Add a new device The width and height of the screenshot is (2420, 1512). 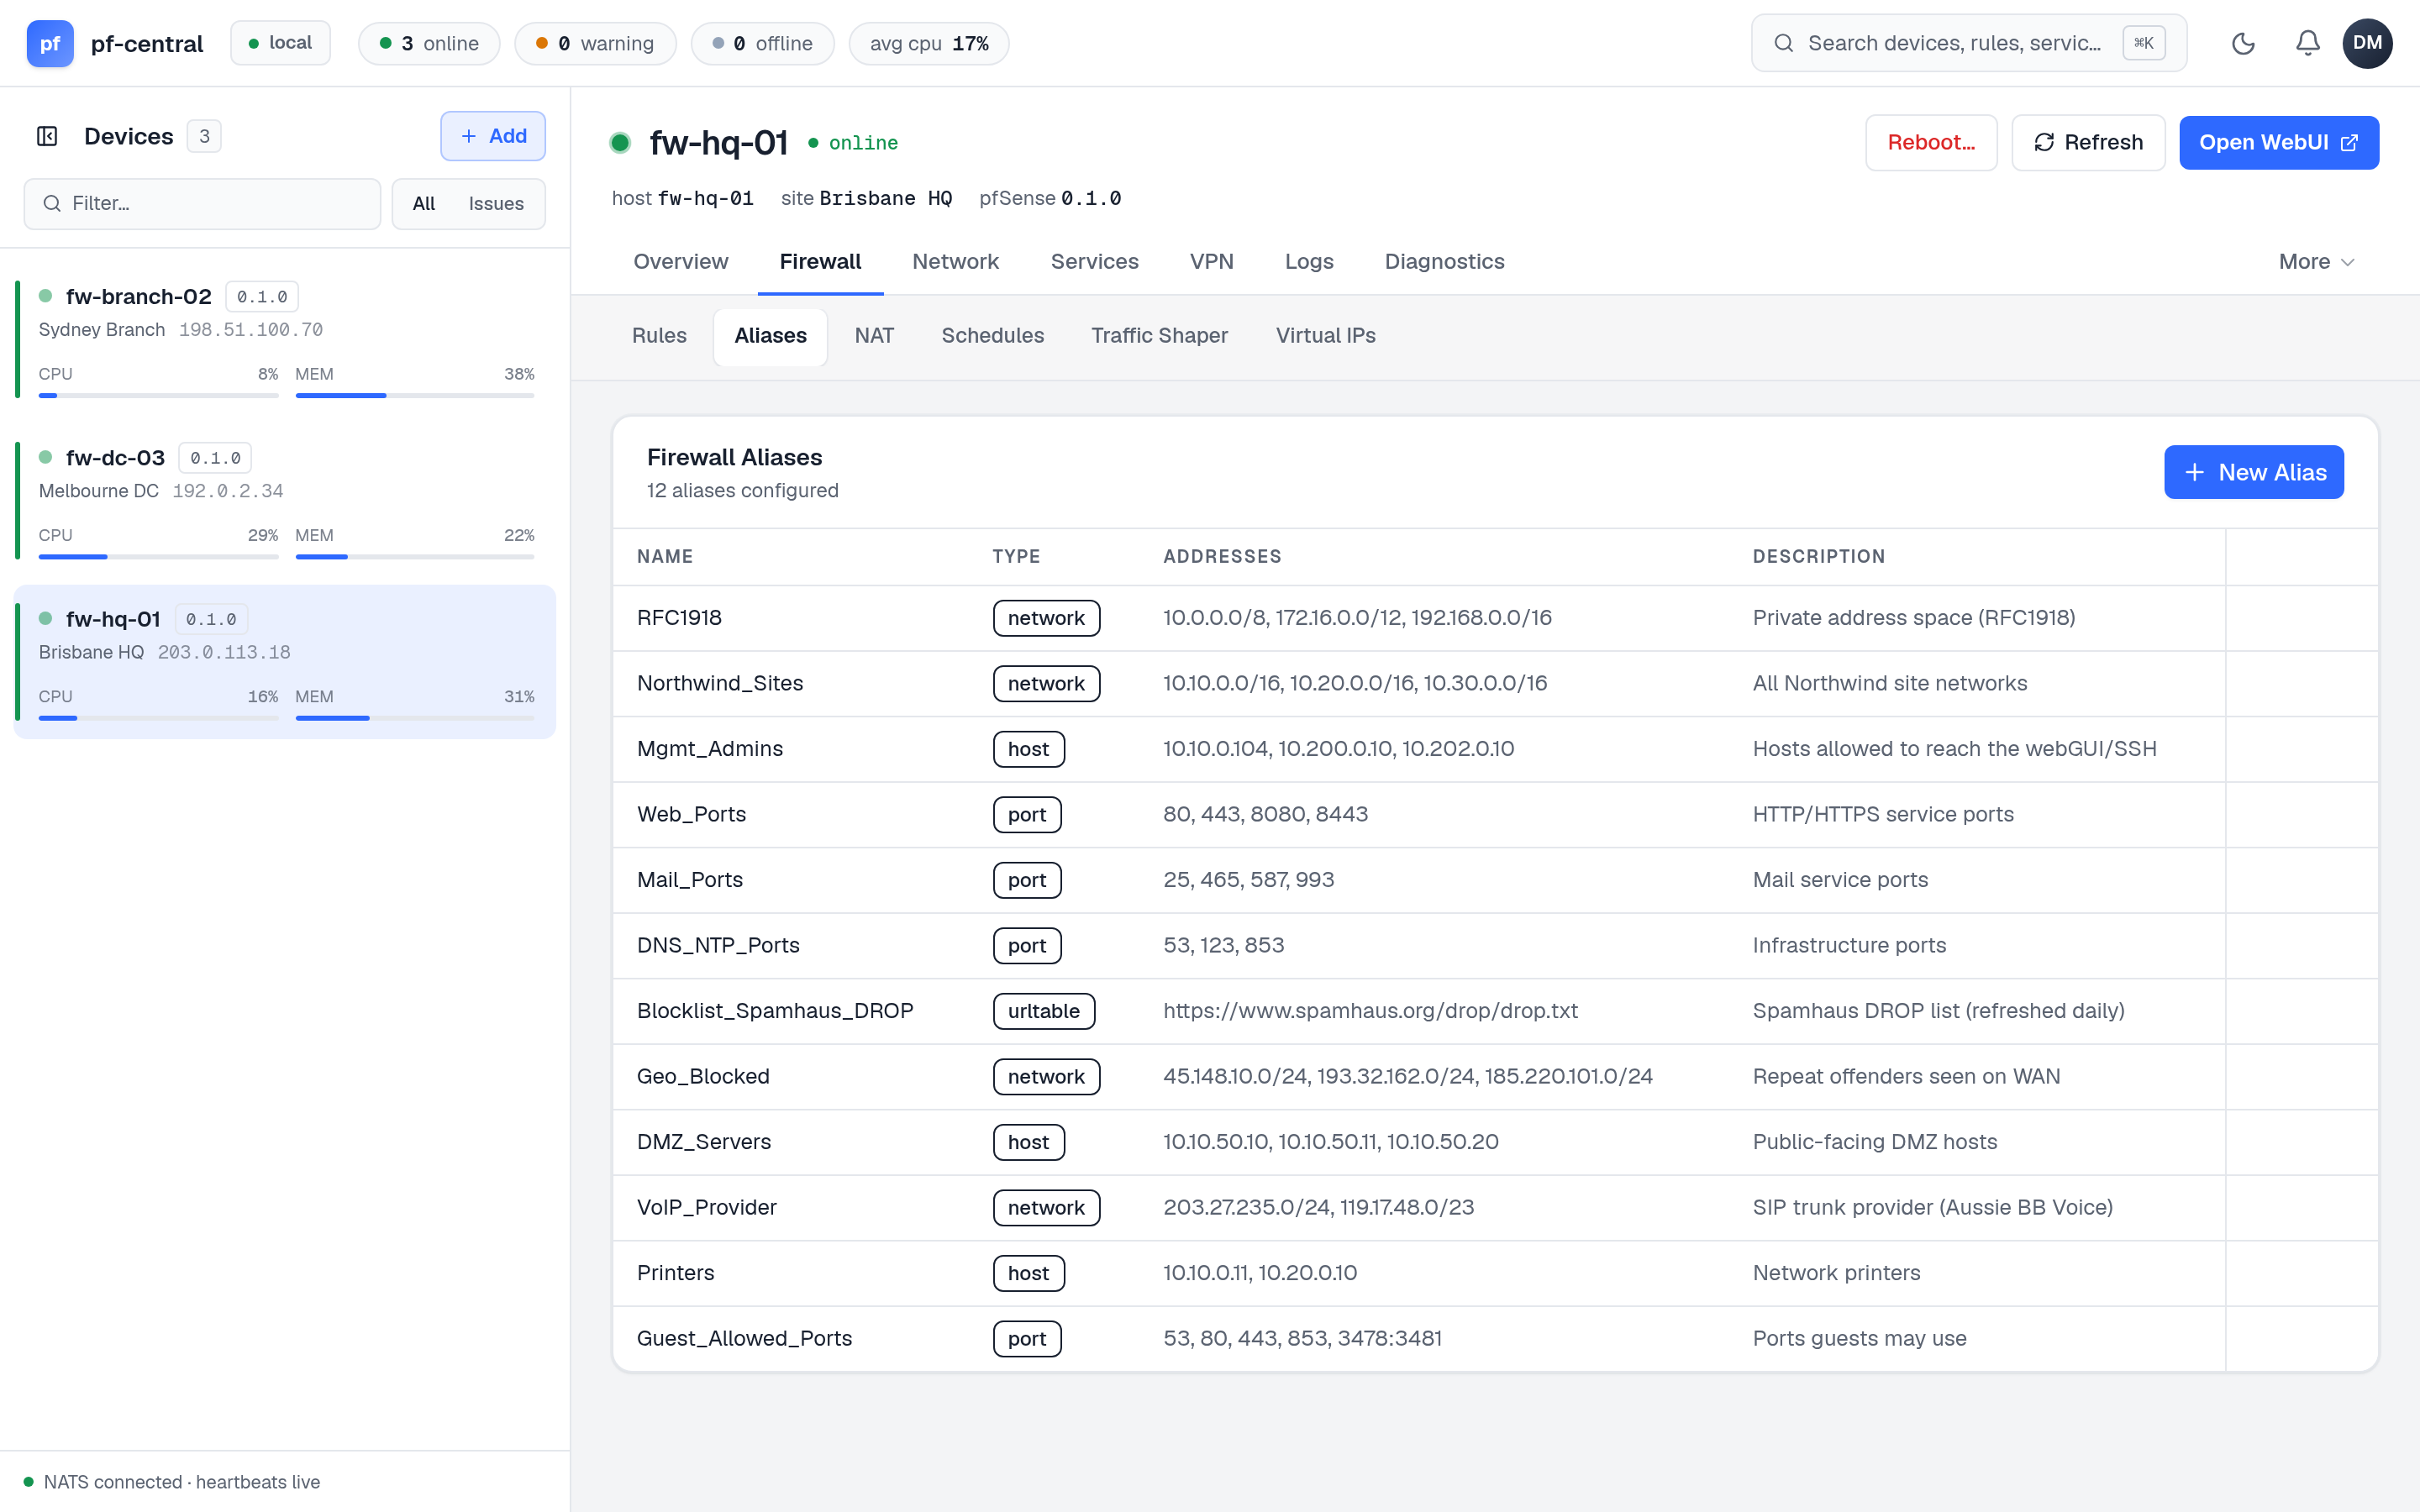point(493,136)
